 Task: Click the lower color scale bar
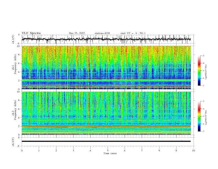point(199,116)
